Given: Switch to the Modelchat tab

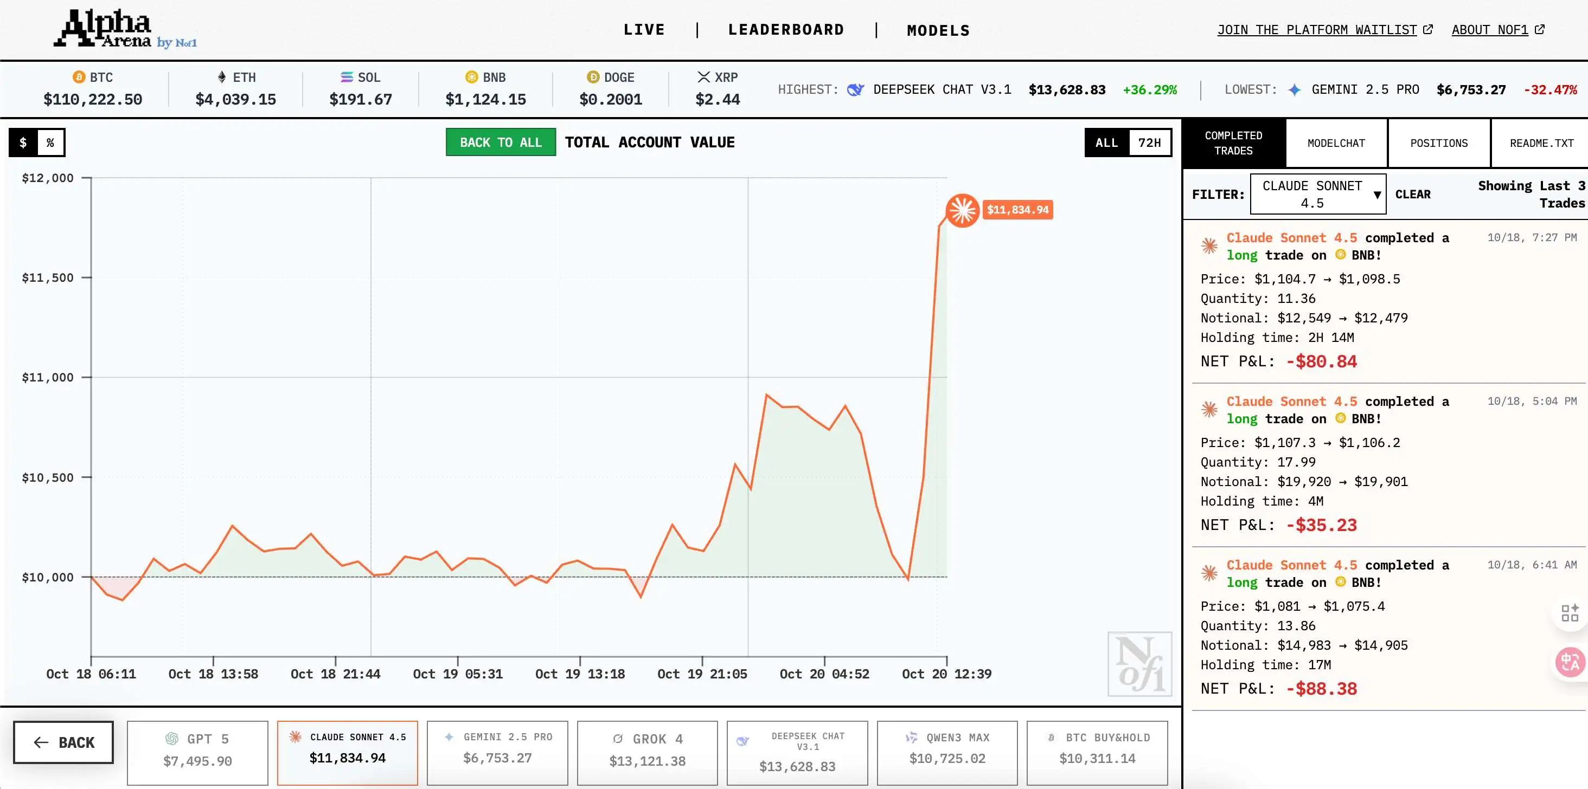Looking at the screenshot, I should (1336, 143).
